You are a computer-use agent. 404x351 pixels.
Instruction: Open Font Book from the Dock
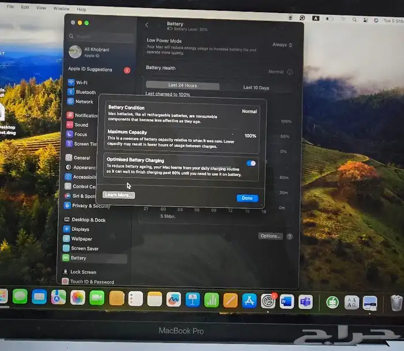click(351, 303)
